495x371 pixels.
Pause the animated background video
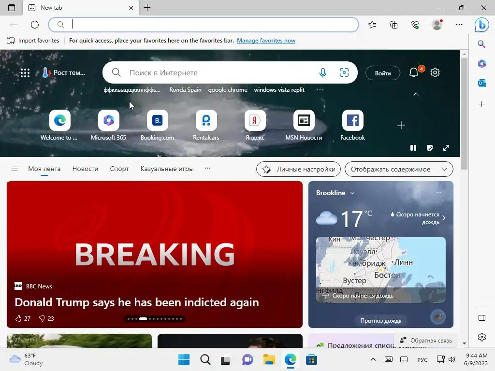413,148
